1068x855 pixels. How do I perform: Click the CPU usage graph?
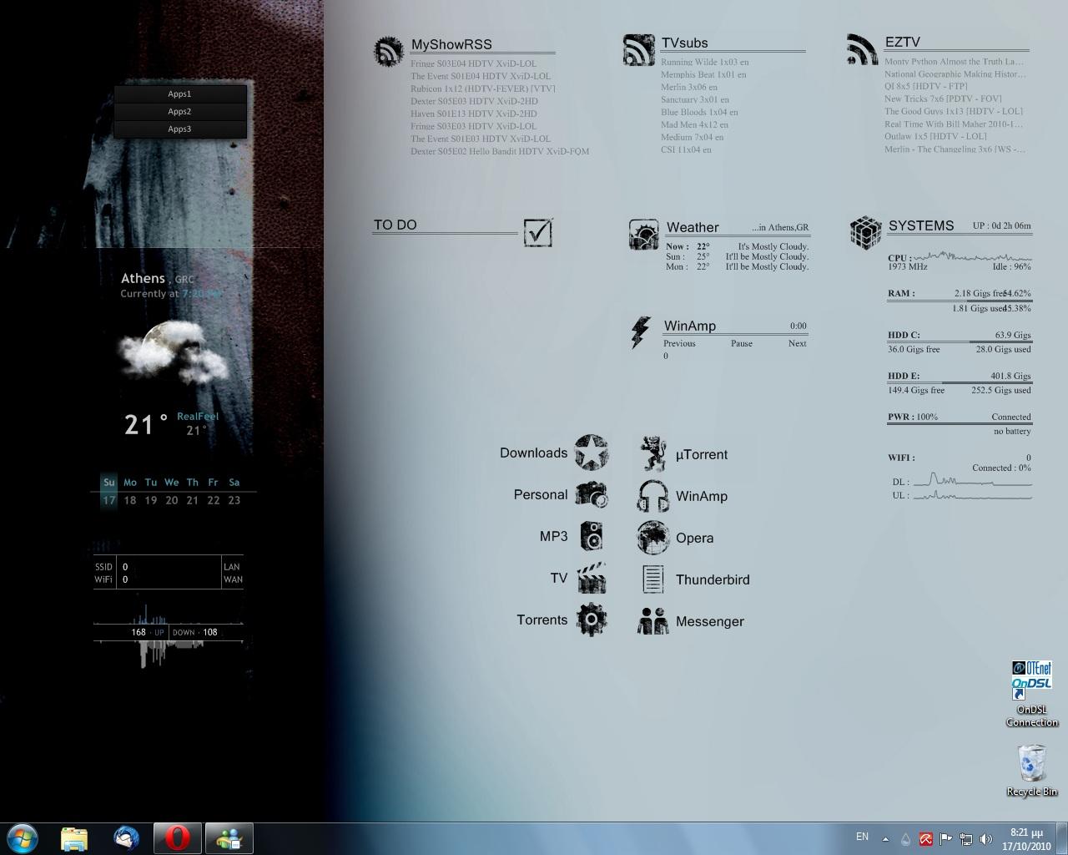[x=972, y=255]
